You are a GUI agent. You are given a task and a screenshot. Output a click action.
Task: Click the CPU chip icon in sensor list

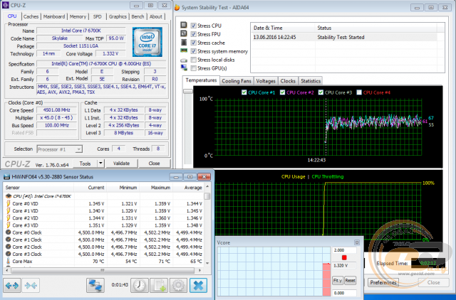[x=9, y=196]
